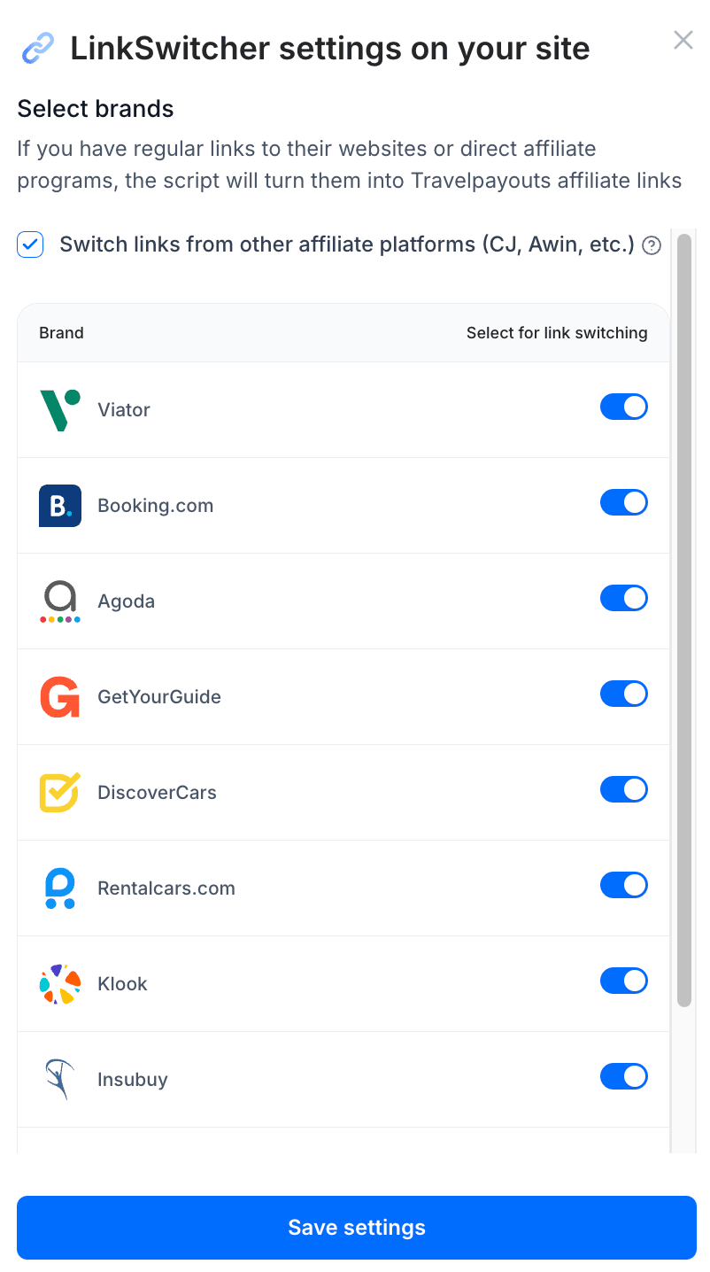Screen dimensions: 710x1272
Task: Open help tooltip beside affiliate platforms option
Action: point(652,245)
